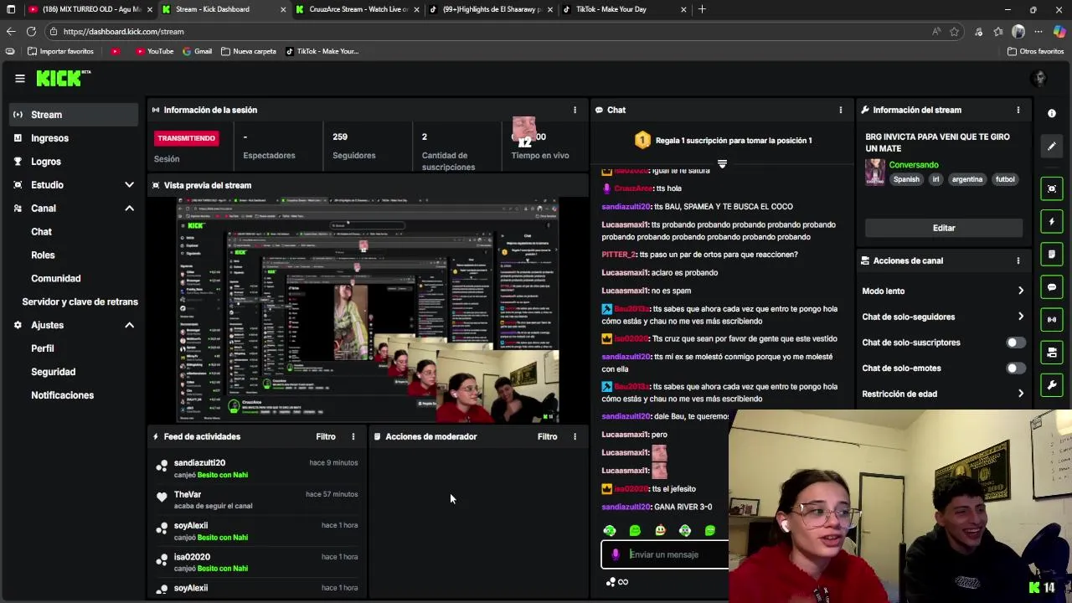This screenshot has height=603, width=1072.
Task: Bookmark page with the star icon
Action: point(954,31)
